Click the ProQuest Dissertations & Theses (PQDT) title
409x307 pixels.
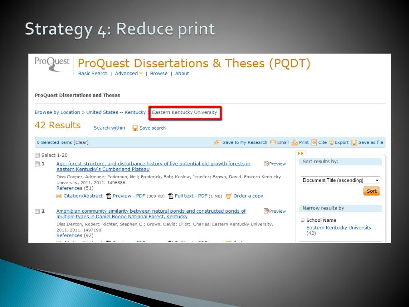(x=194, y=64)
